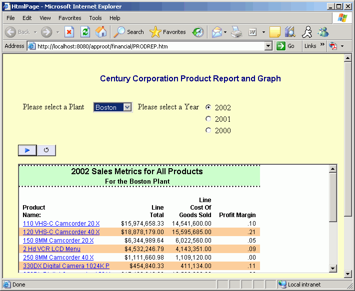Open Mail button dropdown arrow
Viewport: 355px width, 291px height.
225,32
